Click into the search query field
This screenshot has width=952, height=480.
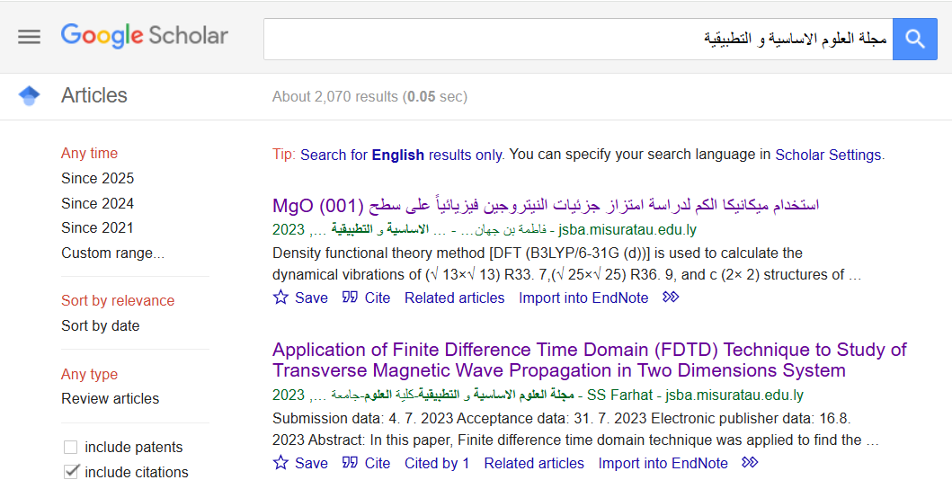pyautogui.click(x=575, y=39)
